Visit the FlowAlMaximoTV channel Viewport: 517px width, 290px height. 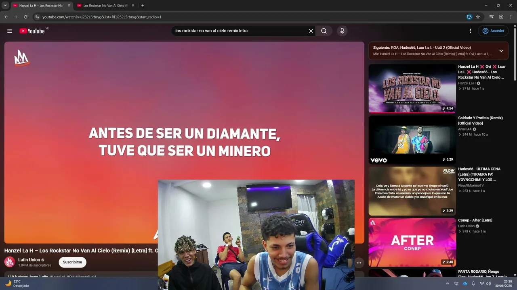pyautogui.click(x=471, y=186)
